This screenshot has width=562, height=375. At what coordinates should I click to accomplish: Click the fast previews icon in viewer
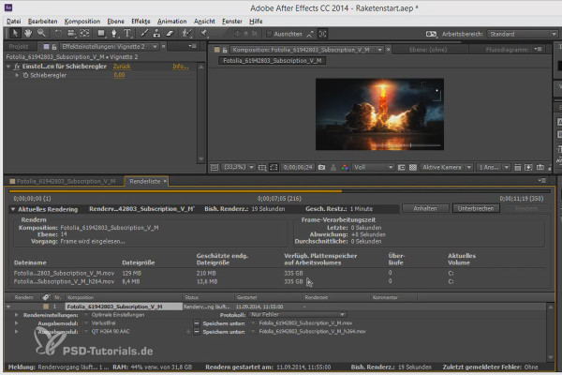528,167
